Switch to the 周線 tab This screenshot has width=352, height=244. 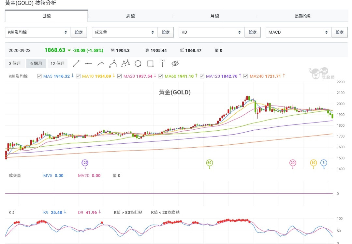130,16
